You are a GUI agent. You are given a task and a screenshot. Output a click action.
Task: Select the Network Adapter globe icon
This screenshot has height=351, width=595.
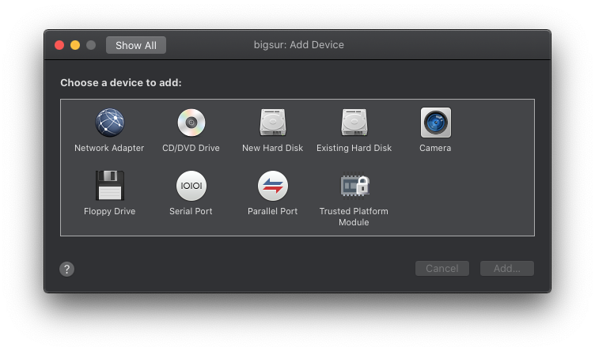[x=110, y=123]
